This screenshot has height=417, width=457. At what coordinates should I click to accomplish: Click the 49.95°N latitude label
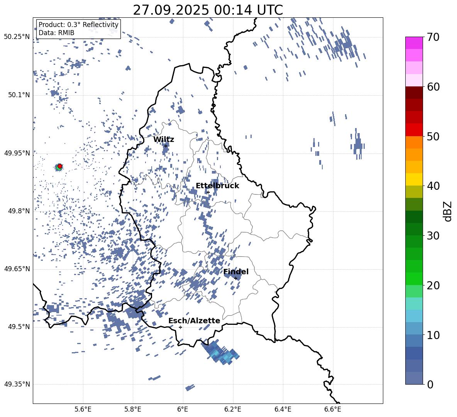(x=17, y=153)
